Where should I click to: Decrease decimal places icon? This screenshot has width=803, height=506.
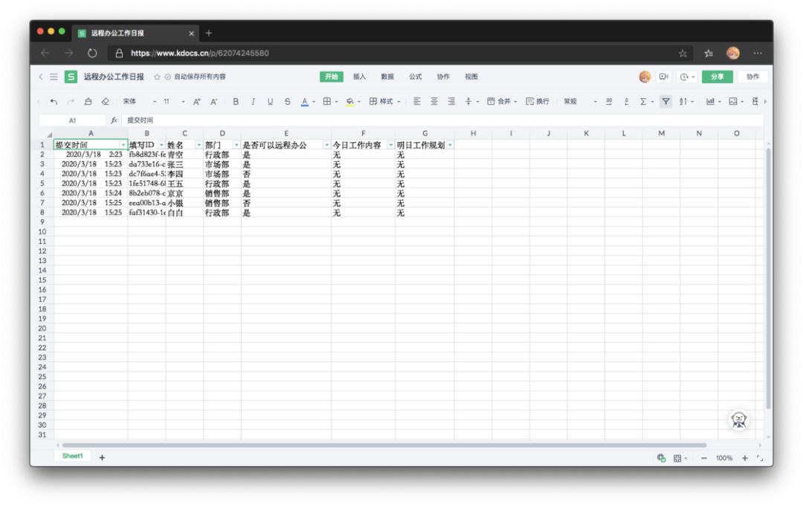click(626, 101)
